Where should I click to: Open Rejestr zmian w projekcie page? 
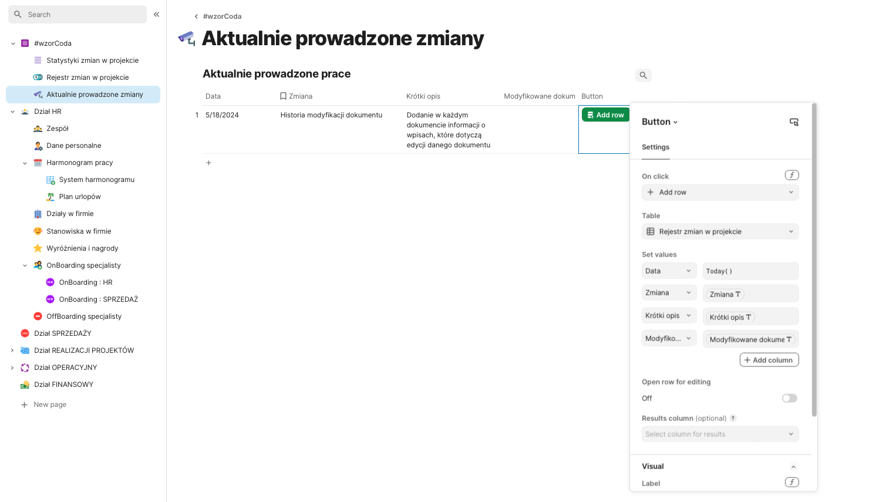87,78
